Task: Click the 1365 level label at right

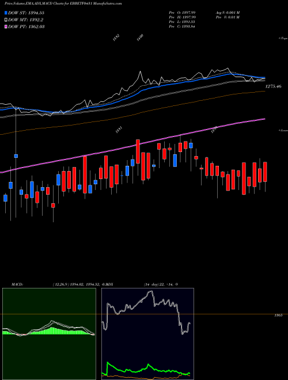Action: click(x=278, y=316)
